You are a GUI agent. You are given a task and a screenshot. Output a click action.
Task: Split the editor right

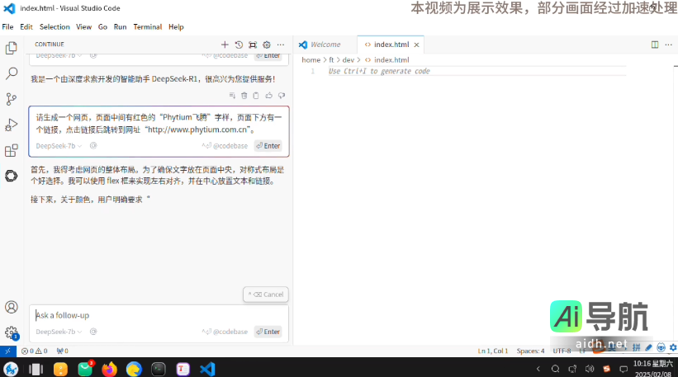655,45
